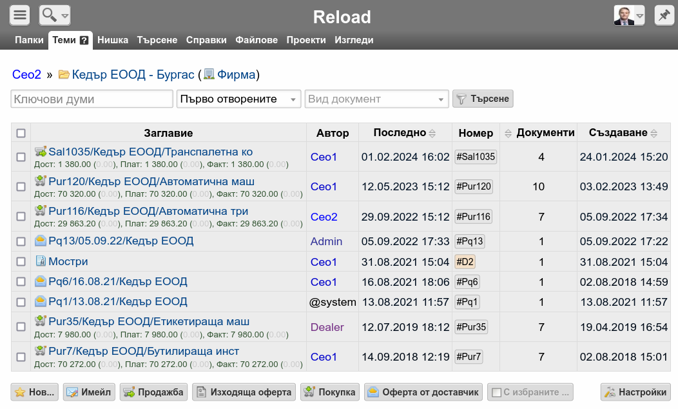The width and height of the screenshot is (678, 409).
Task: Click the folder icon before Кедър ЕООД - Бургас
Action: click(64, 75)
